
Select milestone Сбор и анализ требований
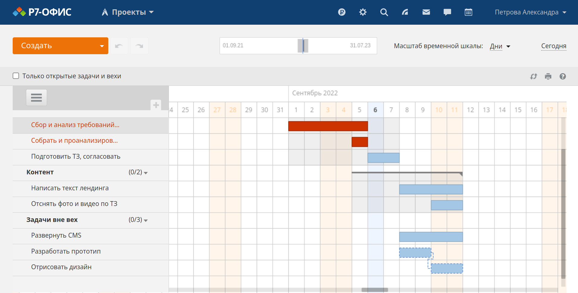75,125
